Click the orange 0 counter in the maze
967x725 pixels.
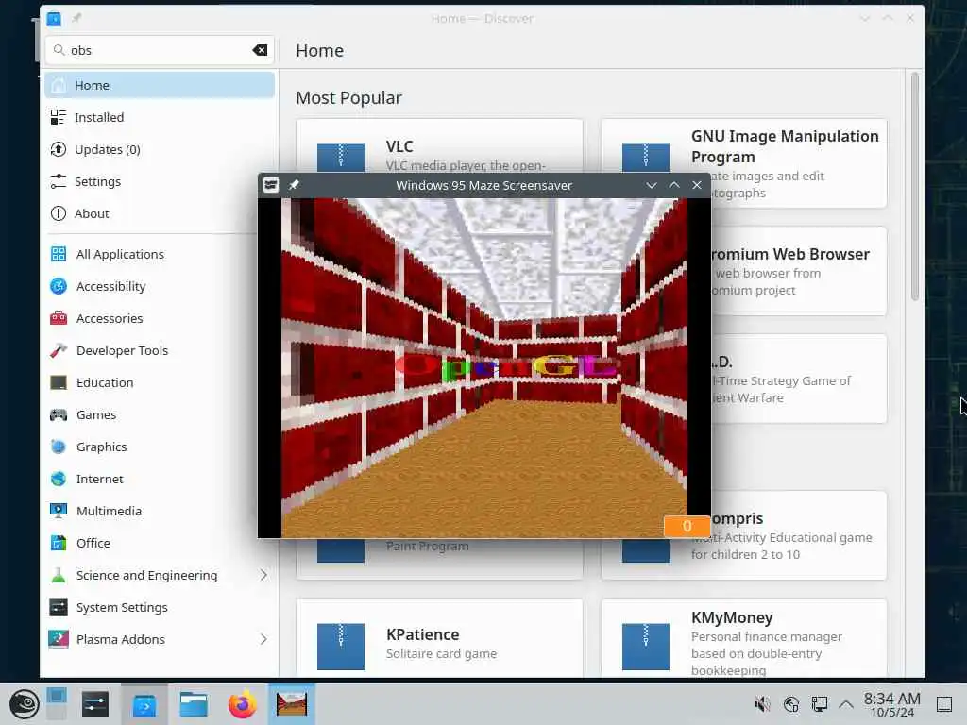pos(687,526)
